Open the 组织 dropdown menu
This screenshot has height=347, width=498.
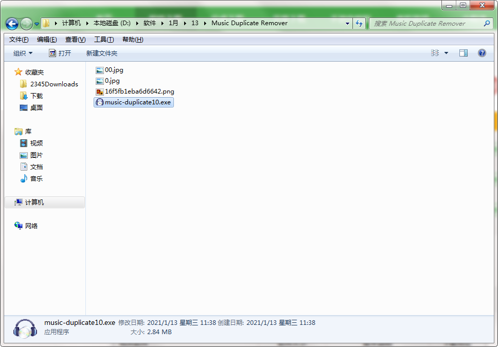pos(23,53)
